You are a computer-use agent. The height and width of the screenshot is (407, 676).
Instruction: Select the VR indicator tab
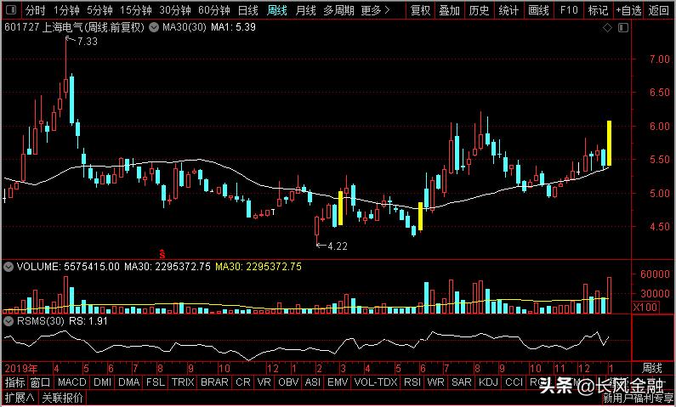264,382
